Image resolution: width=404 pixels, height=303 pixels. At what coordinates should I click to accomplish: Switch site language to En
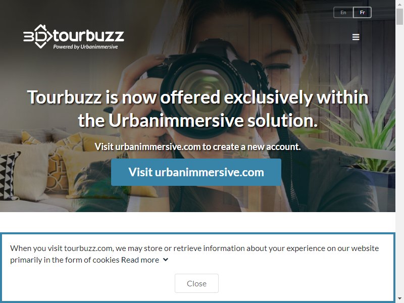[x=343, y=12]
